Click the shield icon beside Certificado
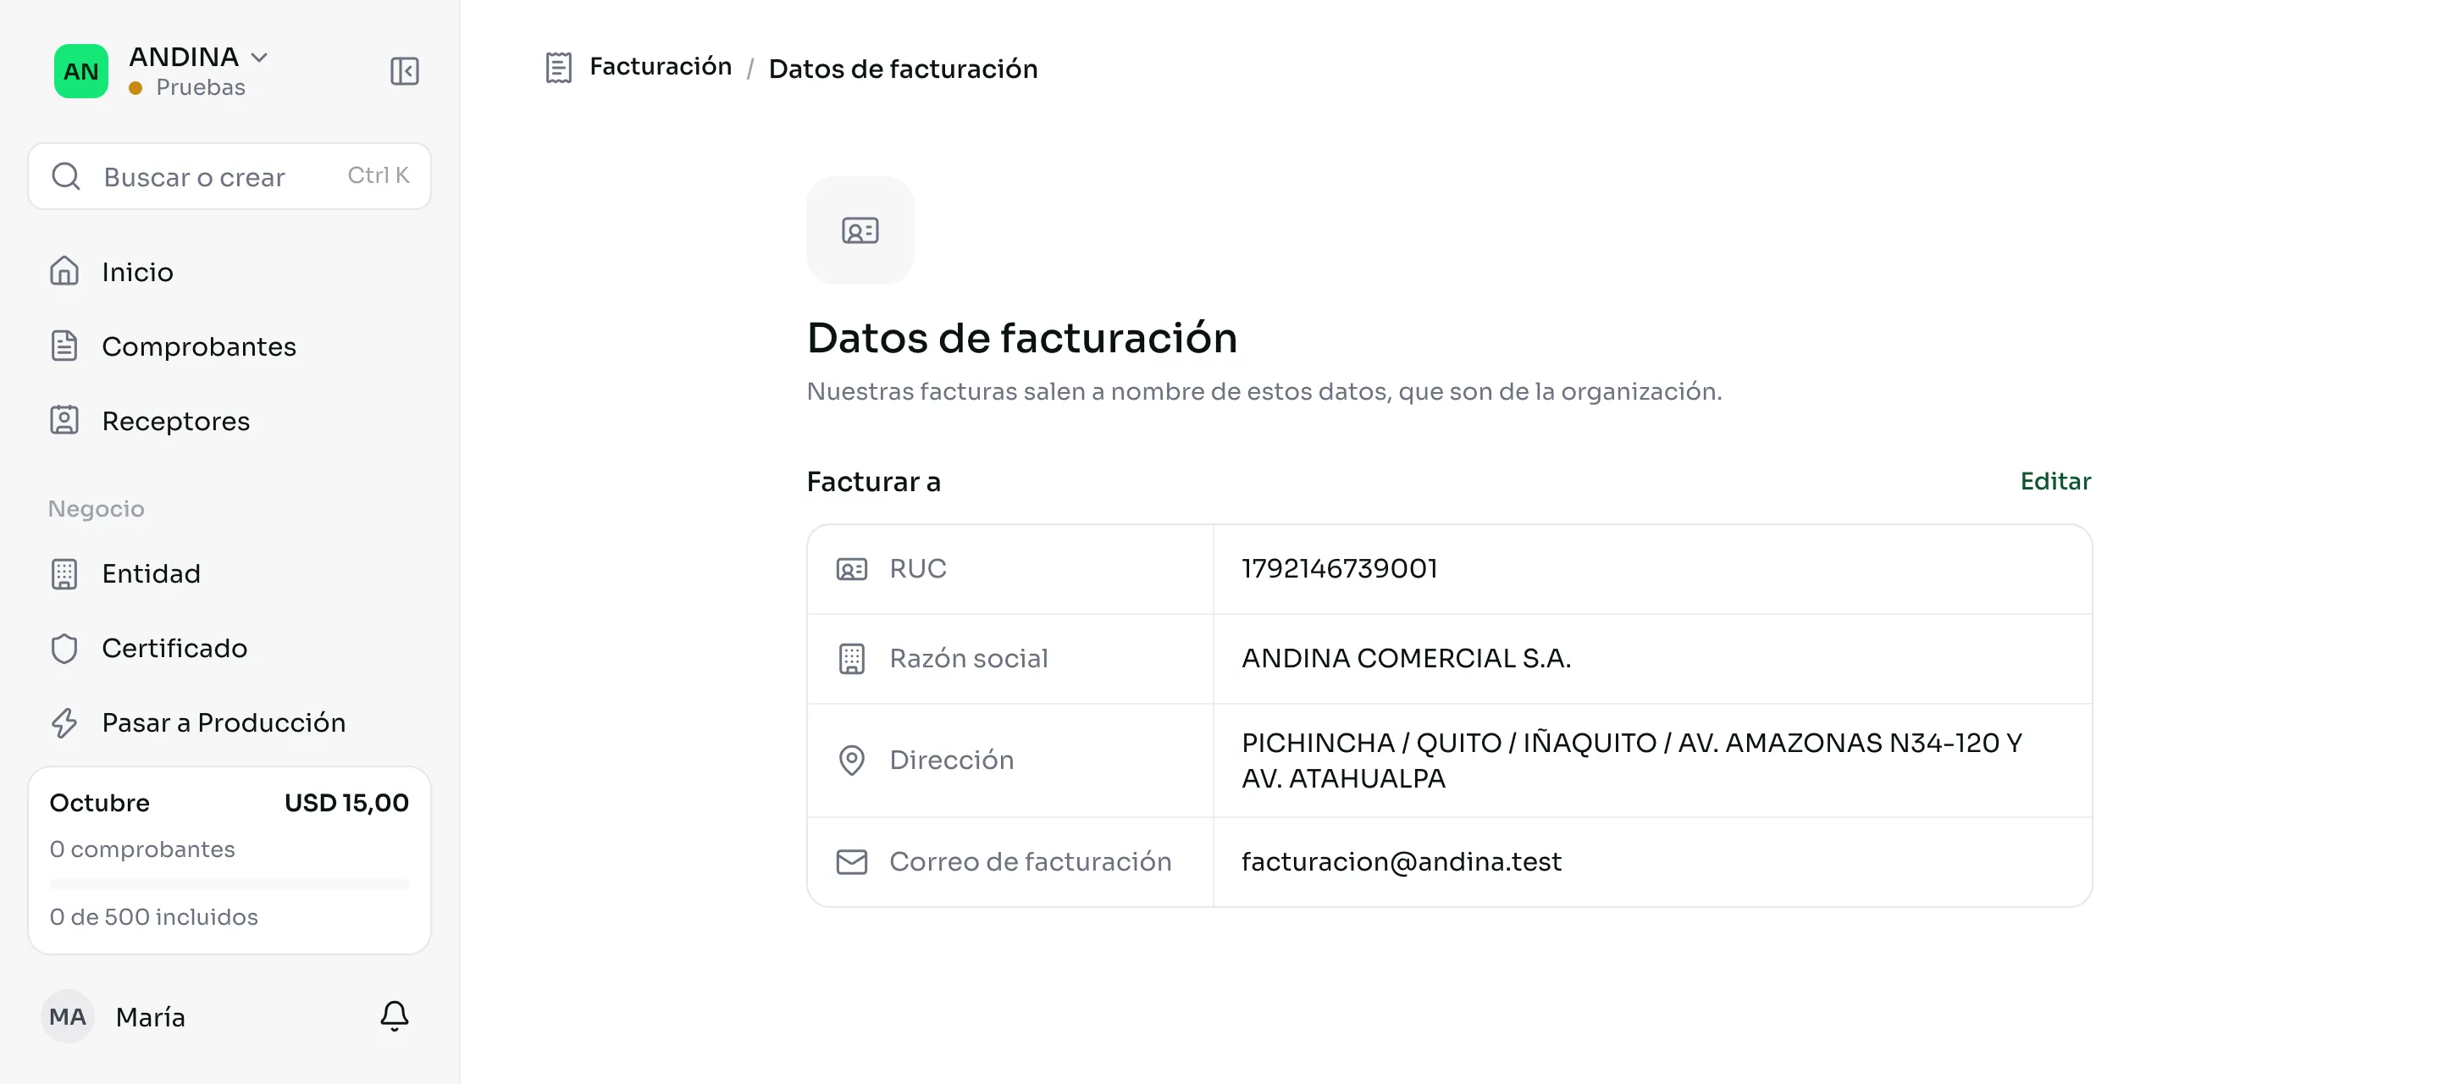The image size is (2439, 1084). click(64, 649)
